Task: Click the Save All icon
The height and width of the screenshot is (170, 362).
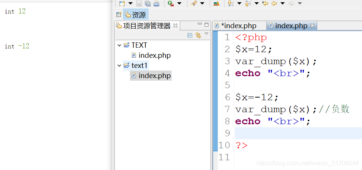Action: [148, 3]
